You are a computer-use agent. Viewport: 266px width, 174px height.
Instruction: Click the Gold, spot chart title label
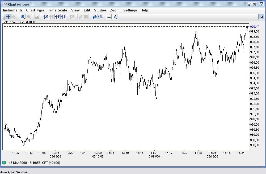pyautogui.click(x=19, y=22)
